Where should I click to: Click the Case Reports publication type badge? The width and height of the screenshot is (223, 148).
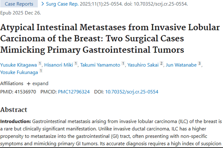[19, 4]
